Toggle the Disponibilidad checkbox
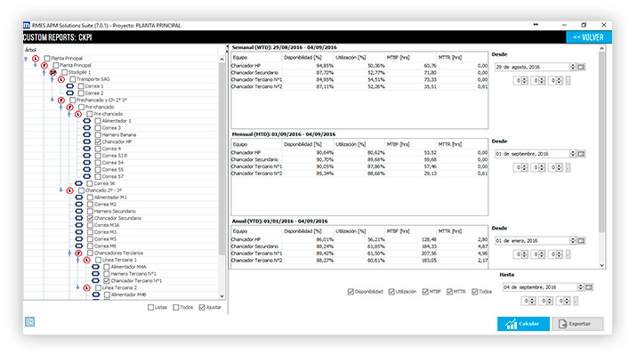 click(351, 292)
